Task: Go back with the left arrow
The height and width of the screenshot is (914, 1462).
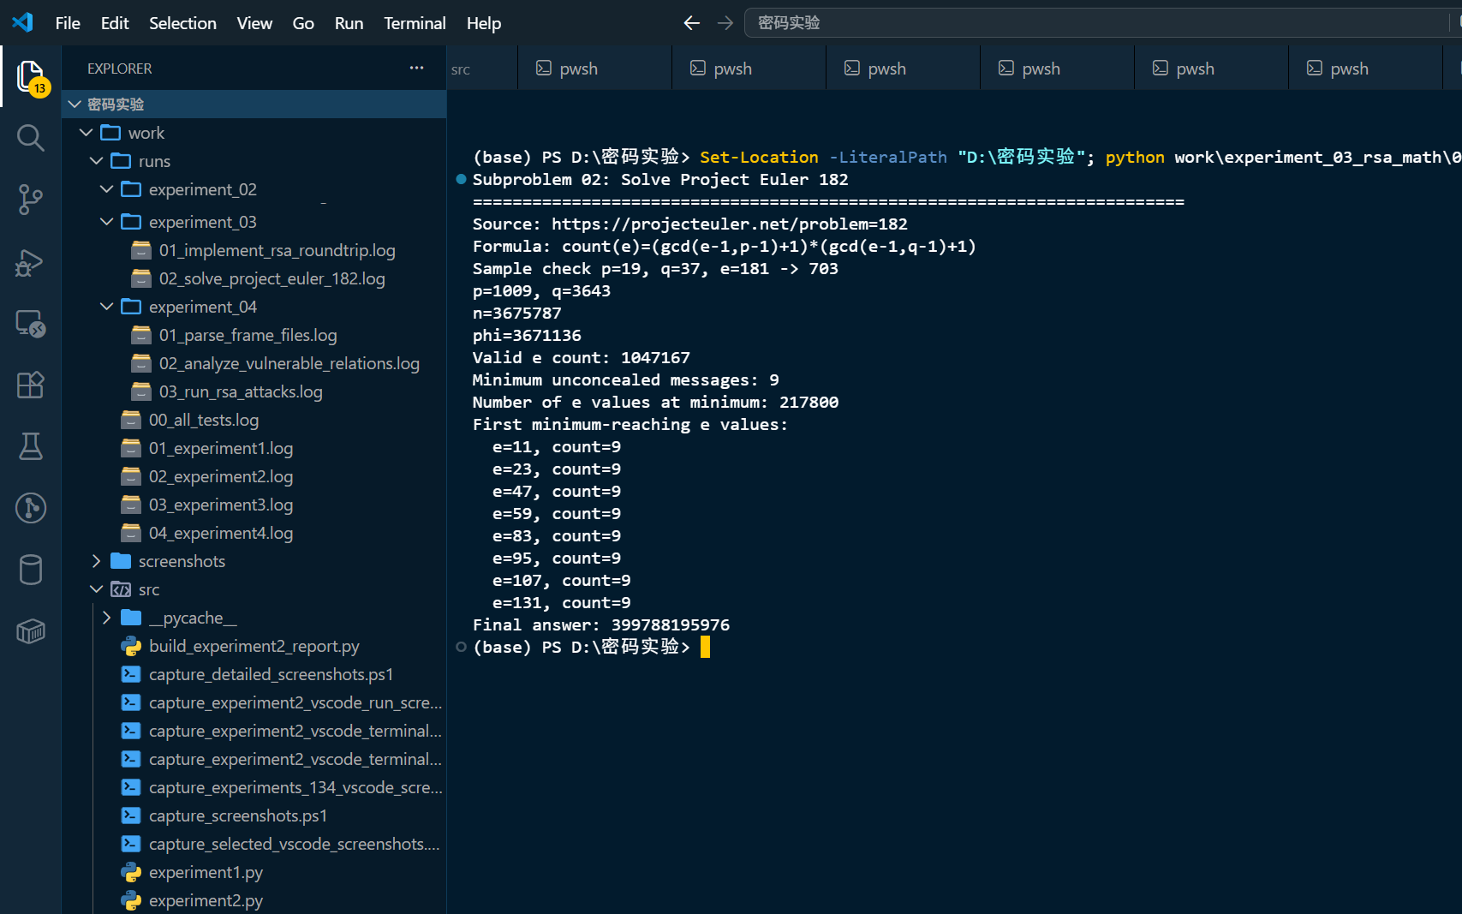Action: coord(692,23)
